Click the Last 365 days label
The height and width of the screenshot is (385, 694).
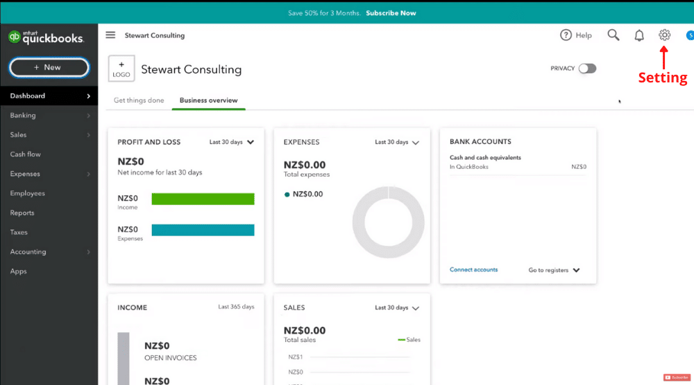coord(236,307)
